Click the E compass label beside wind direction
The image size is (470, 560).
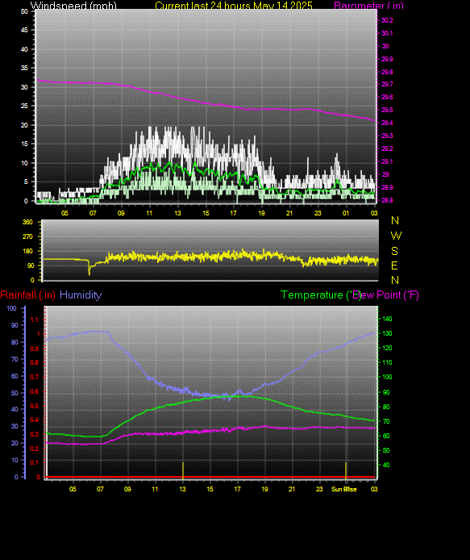pyautogui.click(x=394, y=265)
